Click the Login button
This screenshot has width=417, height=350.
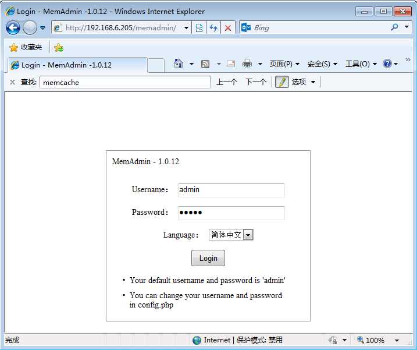208,258
